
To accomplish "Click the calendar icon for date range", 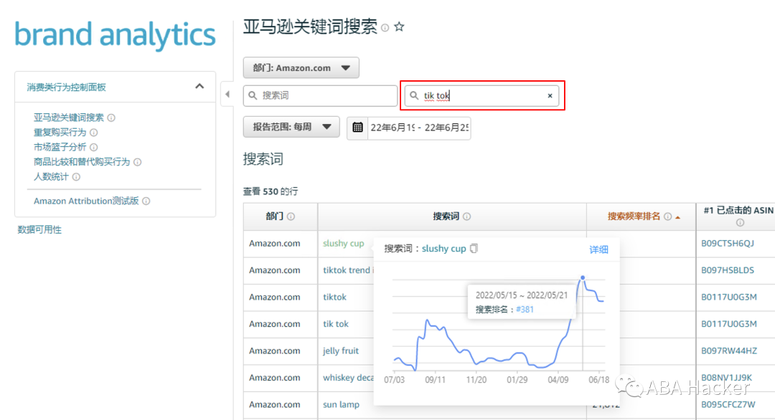I will (x=357, y=128).
